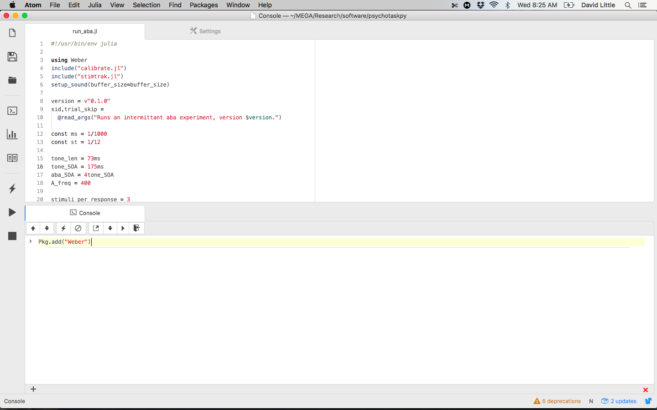
Task: Click the first down arrow in console toolbar
Action: point(47,228)
